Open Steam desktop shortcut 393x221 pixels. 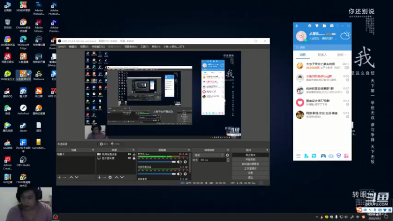coord(23,127)
